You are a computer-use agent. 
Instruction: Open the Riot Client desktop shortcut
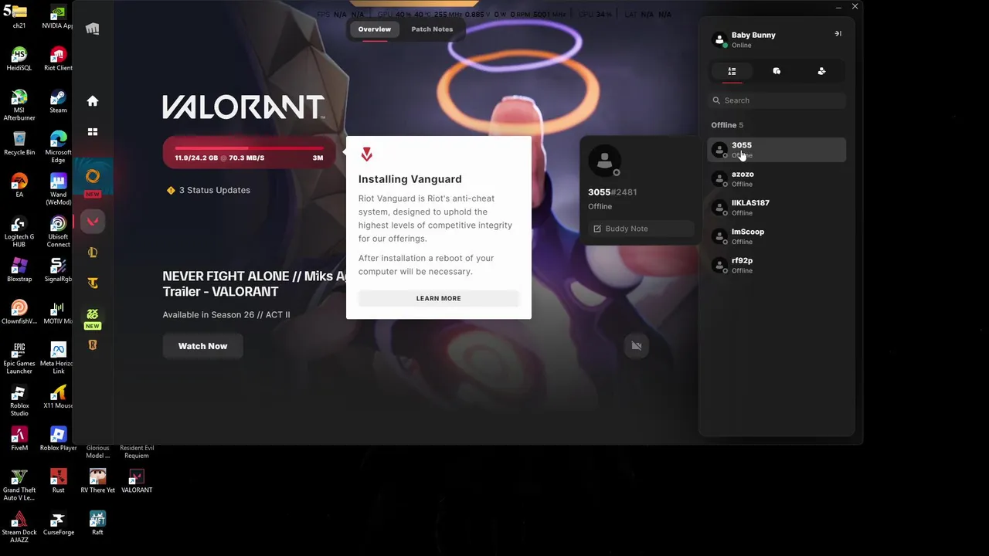point(58,59)
